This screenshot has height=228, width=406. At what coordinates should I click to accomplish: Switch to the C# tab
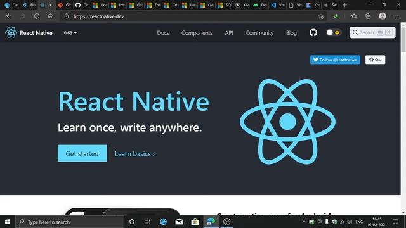tap(171, 5)
